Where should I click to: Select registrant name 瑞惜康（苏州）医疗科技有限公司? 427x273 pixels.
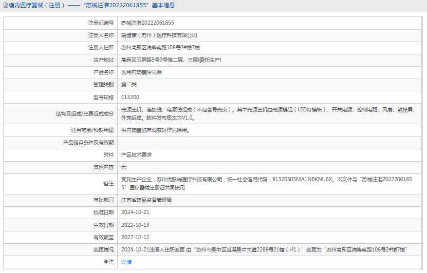click(159, 35)
